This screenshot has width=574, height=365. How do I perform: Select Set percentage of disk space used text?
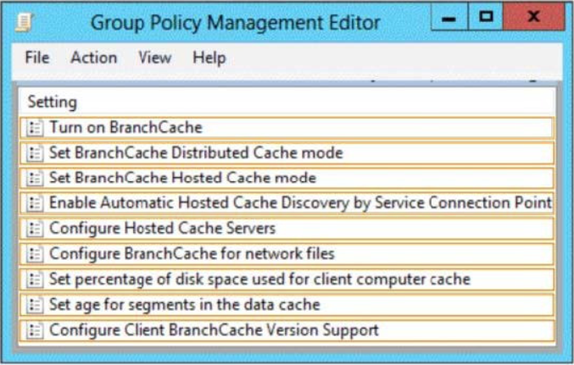[x=259, y=279]
